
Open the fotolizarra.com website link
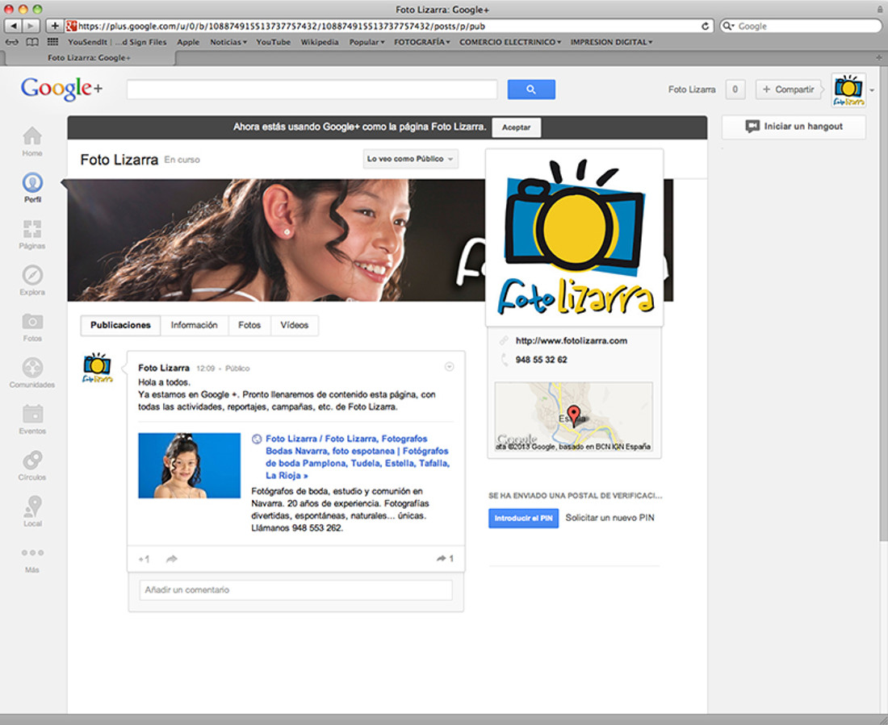point(571,340)
